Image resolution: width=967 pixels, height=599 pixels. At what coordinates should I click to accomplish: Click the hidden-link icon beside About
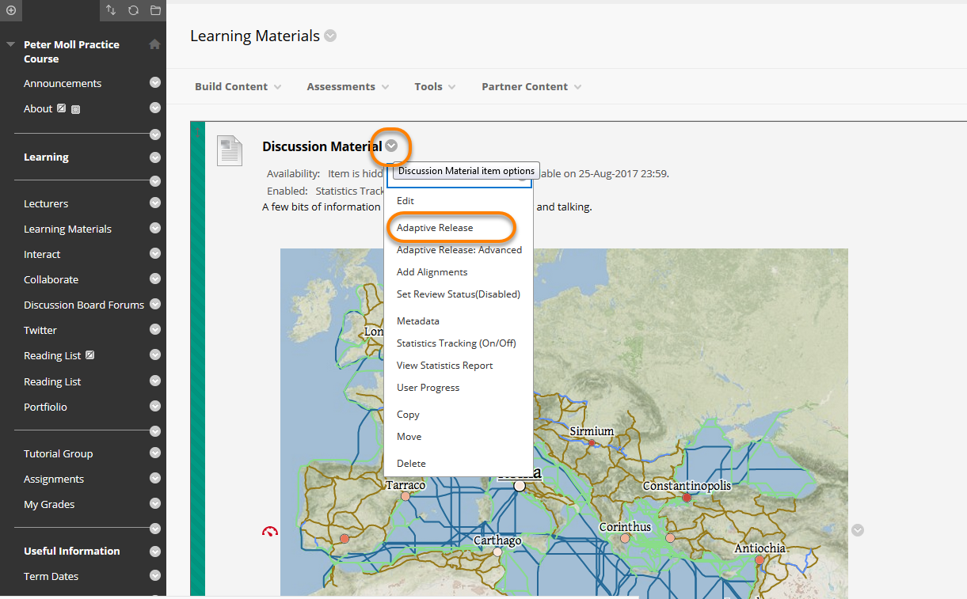(x=61, y=108)
